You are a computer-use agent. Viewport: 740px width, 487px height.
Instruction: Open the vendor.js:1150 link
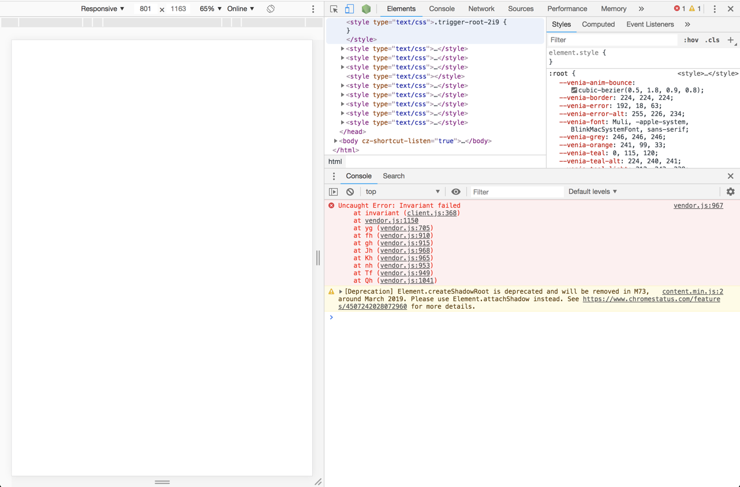391,220
